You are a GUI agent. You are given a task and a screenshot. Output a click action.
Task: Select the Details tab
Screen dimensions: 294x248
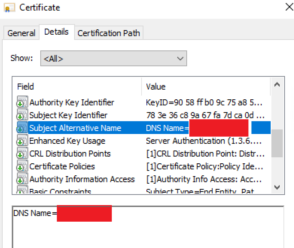coord(56,32)
